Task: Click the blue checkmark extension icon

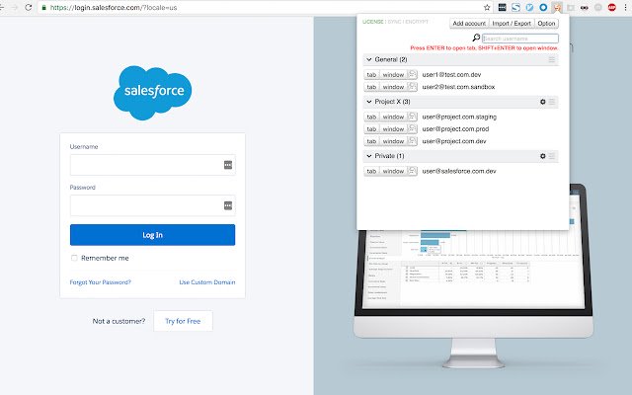Action: click(529, 7)
